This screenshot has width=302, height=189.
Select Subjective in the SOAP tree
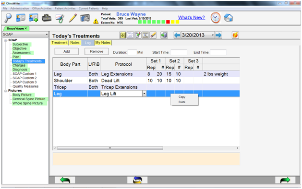tap(20, 45)
